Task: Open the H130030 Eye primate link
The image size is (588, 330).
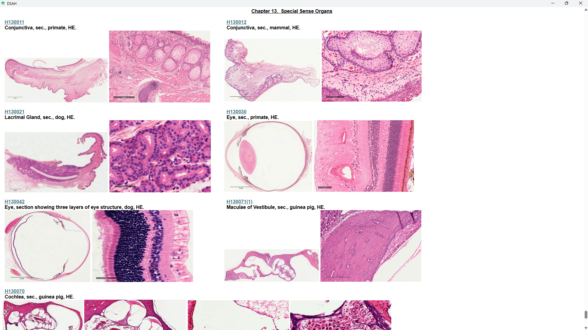Action: [x=236, y=112]
